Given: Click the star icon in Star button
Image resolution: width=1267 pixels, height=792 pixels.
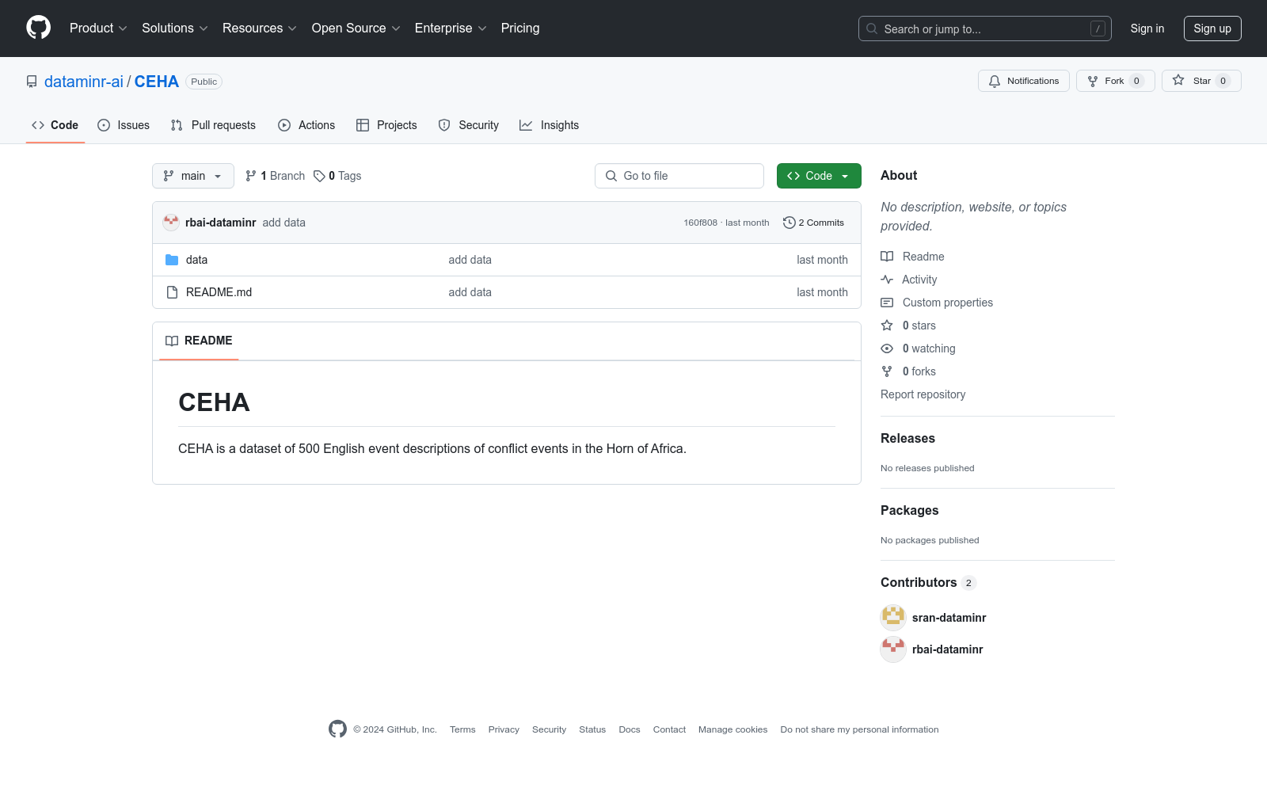Looking at the screenshot, I should (x=1178, y=80).
